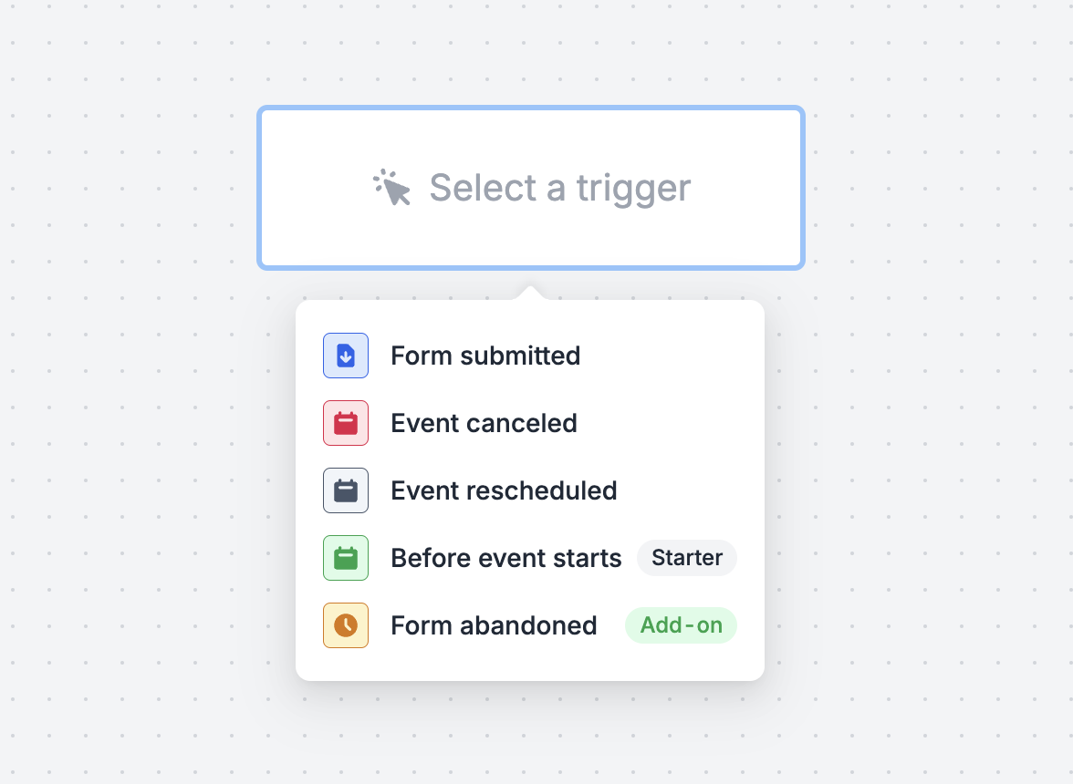
Task: Choose the Event canceled trigger option
Action: tap(529, 423)
